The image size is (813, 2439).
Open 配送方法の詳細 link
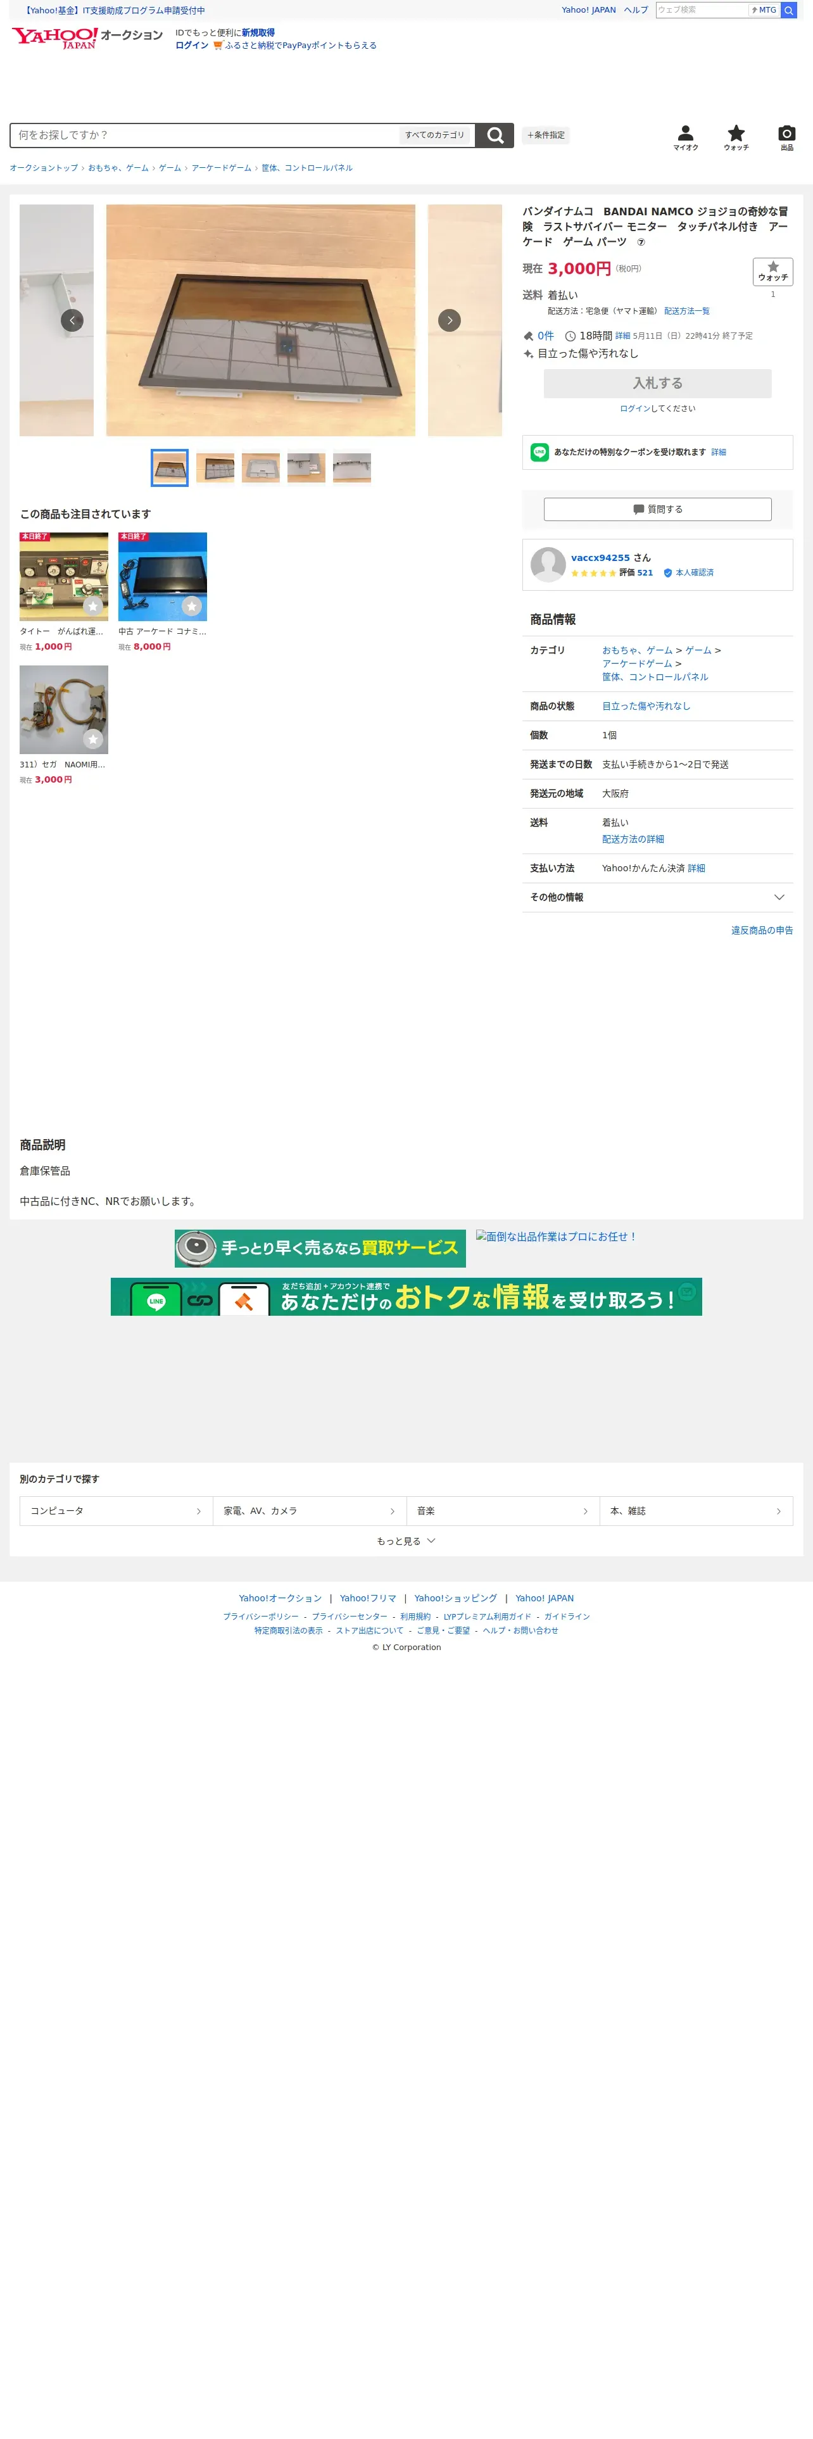[633, 840]
